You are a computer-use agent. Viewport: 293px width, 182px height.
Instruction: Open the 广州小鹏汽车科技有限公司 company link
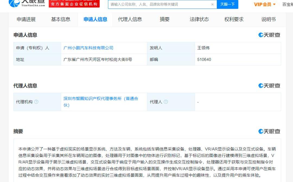pyautogui.click(x=88, y=48)
